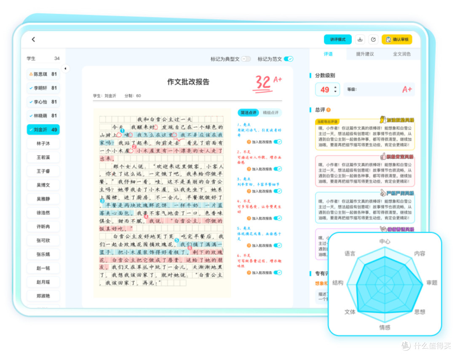Click annotation marker 5 in the essay
This screenshot has height=355, width=455.
(x=177, y=240)
